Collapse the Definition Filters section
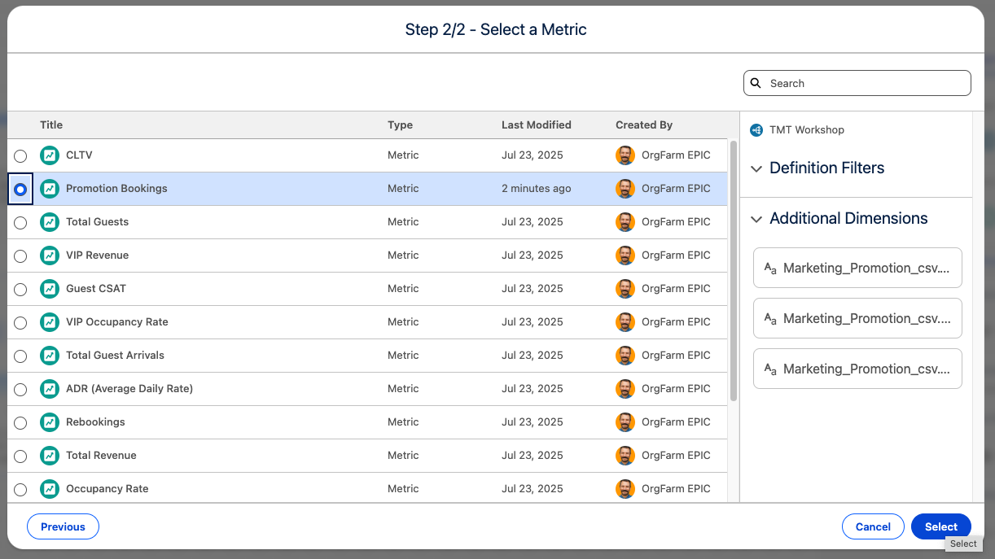Image resolution: width=995 pixels, height=559 pixels. pyautogui.click(x=756, y=168)
